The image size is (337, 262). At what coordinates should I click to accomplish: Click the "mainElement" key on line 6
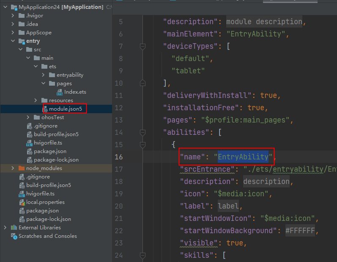(190, 34)
